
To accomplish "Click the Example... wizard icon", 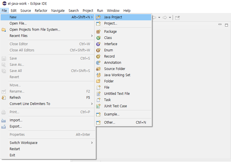I will click(x=98, y=114).
